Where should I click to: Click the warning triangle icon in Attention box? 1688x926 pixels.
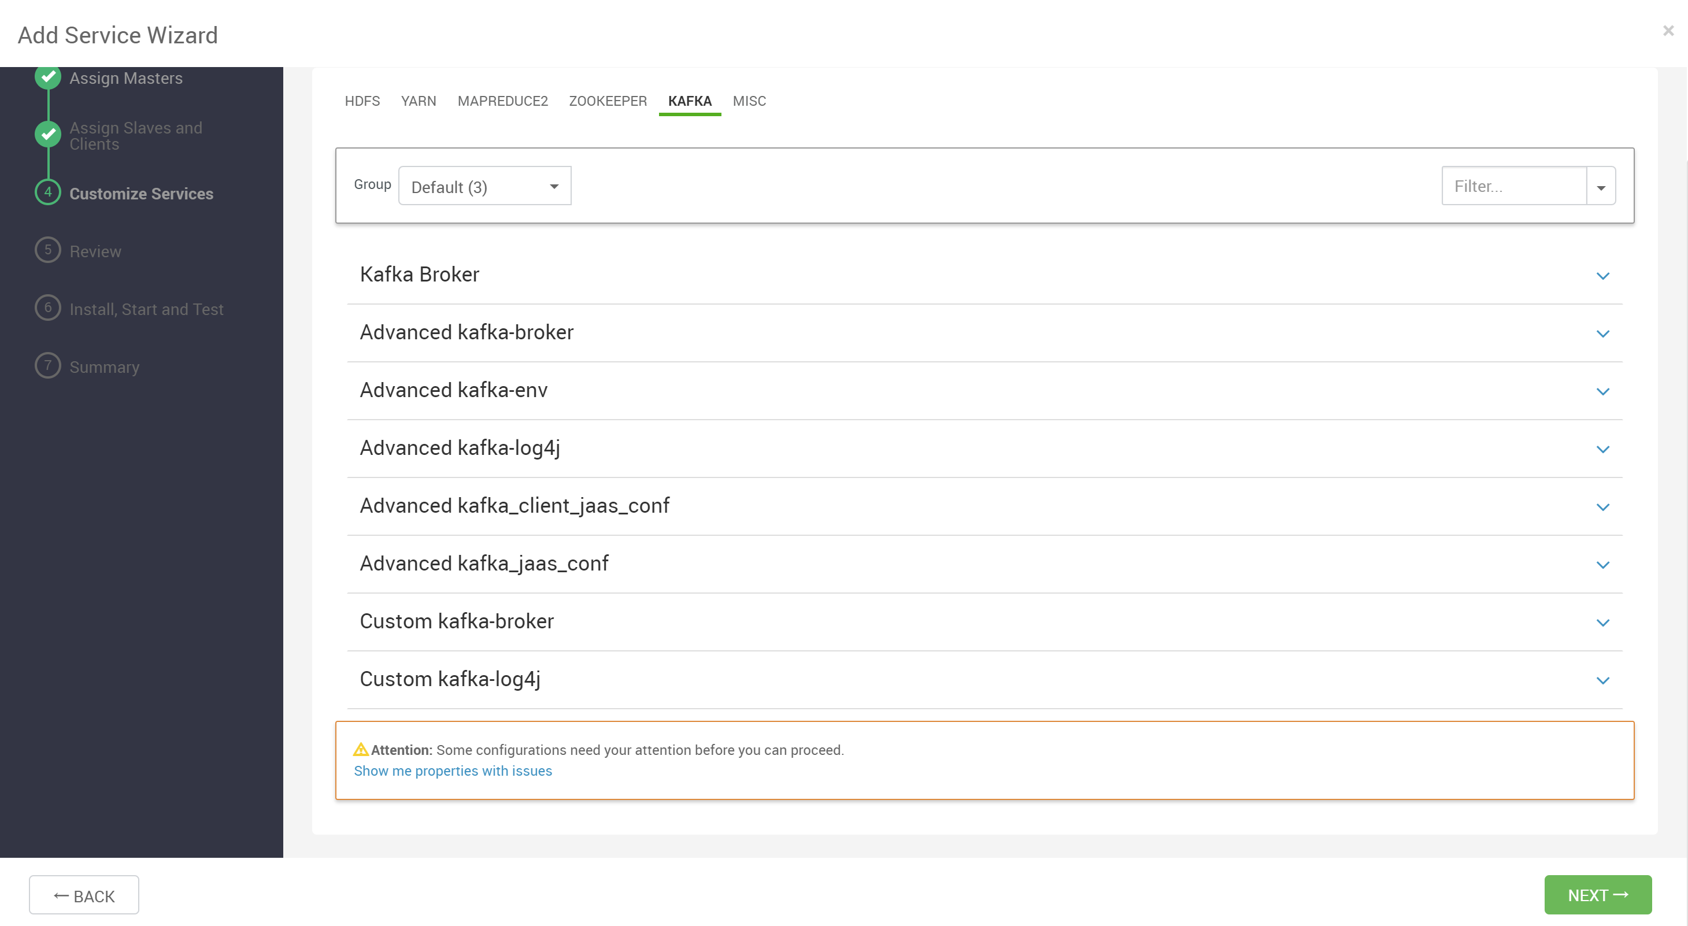pyautogui.click(x=360, y=749)
